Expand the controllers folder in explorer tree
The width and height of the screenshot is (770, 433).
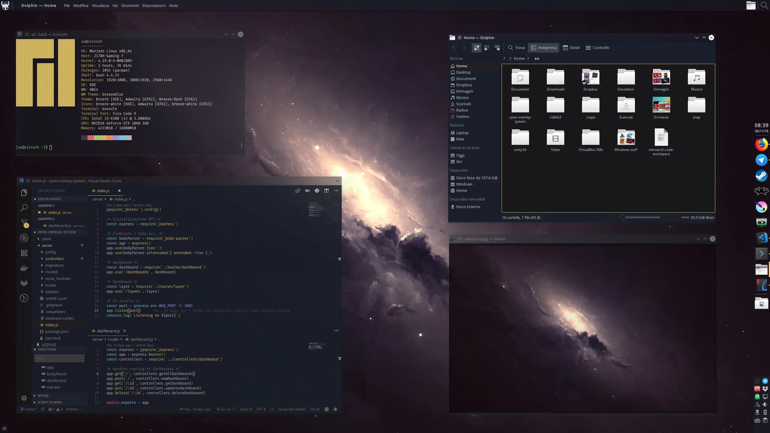(54, 259)
